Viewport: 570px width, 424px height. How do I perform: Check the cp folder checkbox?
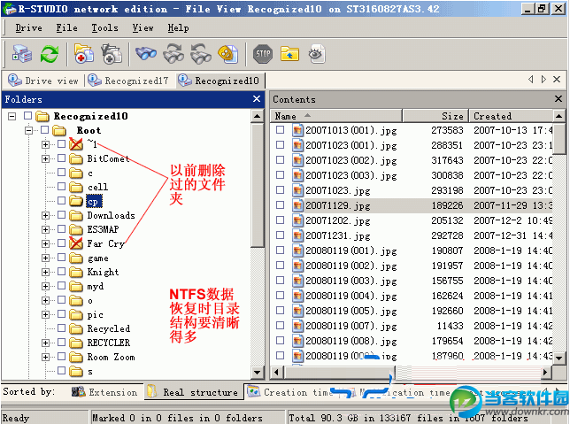pyautogui.click(x=61, y=200)
